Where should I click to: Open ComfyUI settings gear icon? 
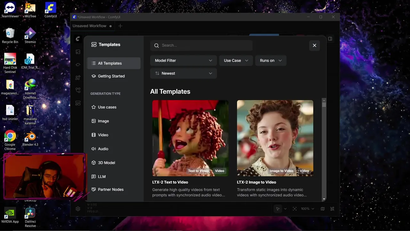pyautogui.click(x=78, y=209)
